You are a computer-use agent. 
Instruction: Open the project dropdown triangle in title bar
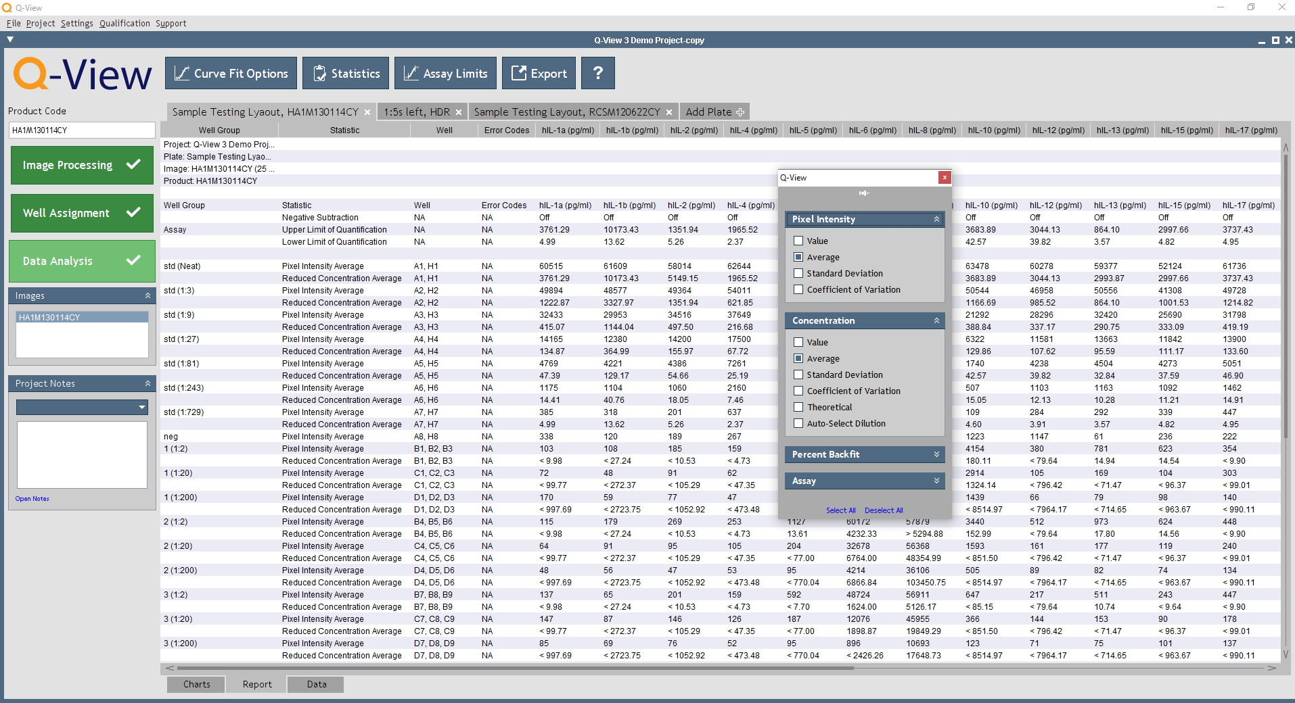click(x=10, y=40)
